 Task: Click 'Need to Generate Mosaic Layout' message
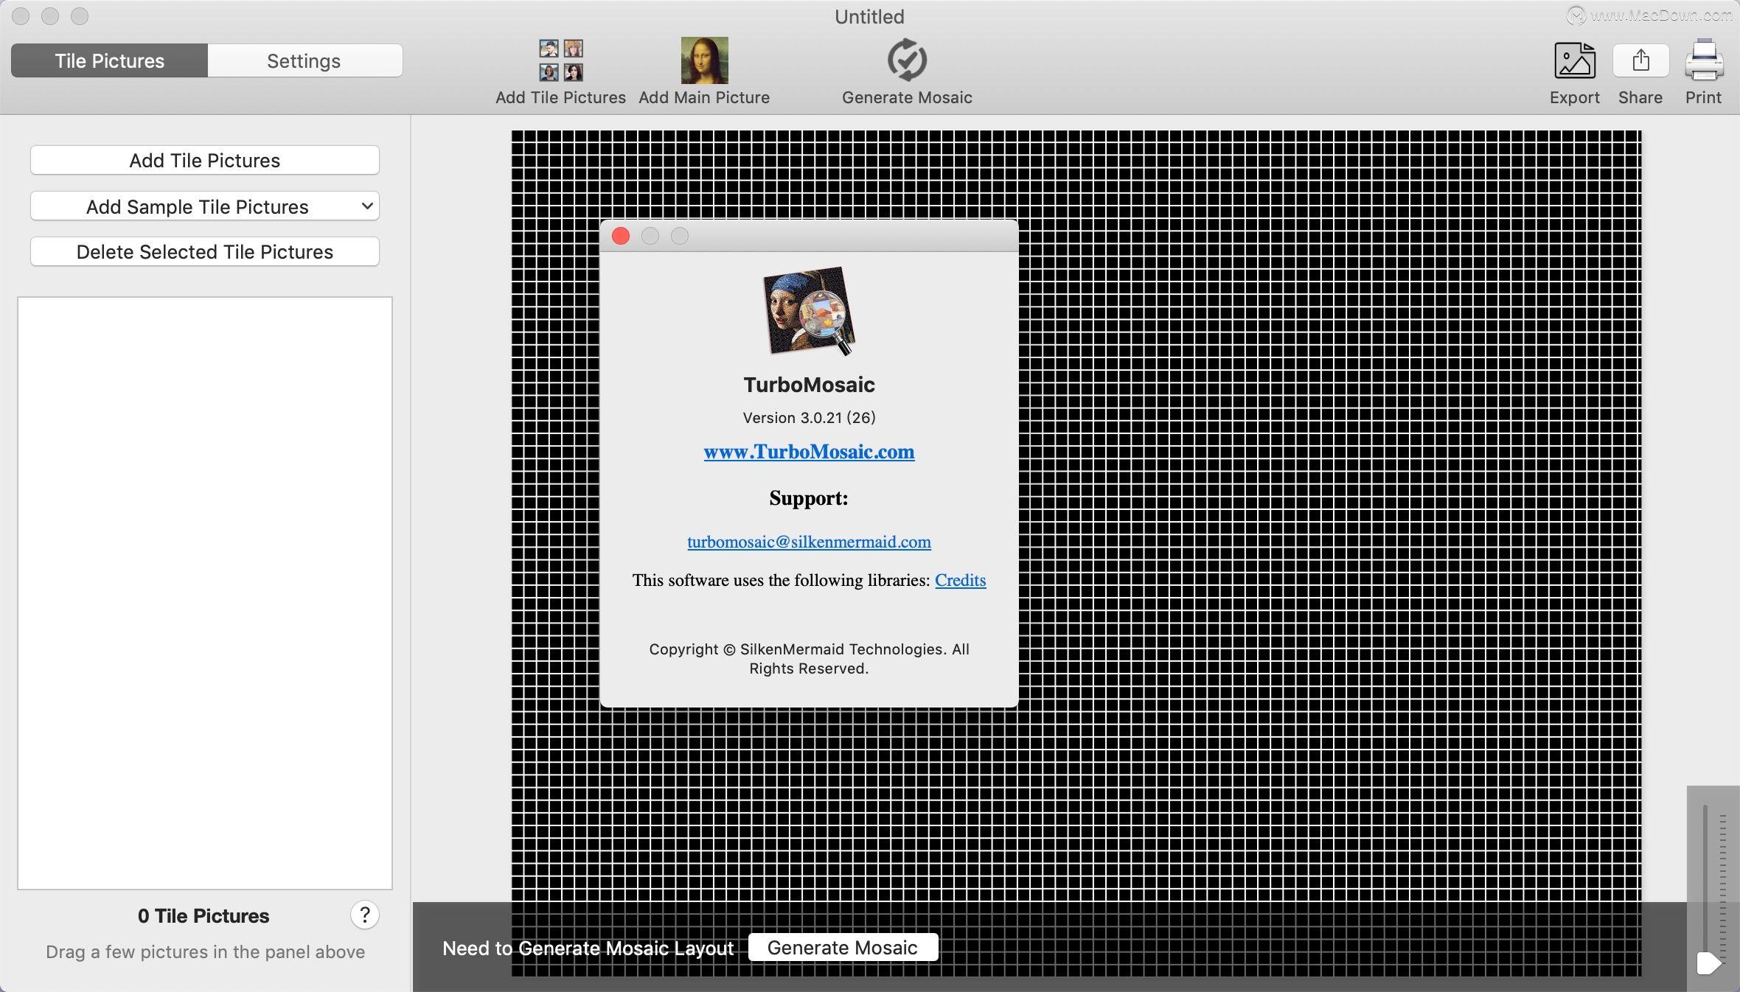(x=588, y=949)
